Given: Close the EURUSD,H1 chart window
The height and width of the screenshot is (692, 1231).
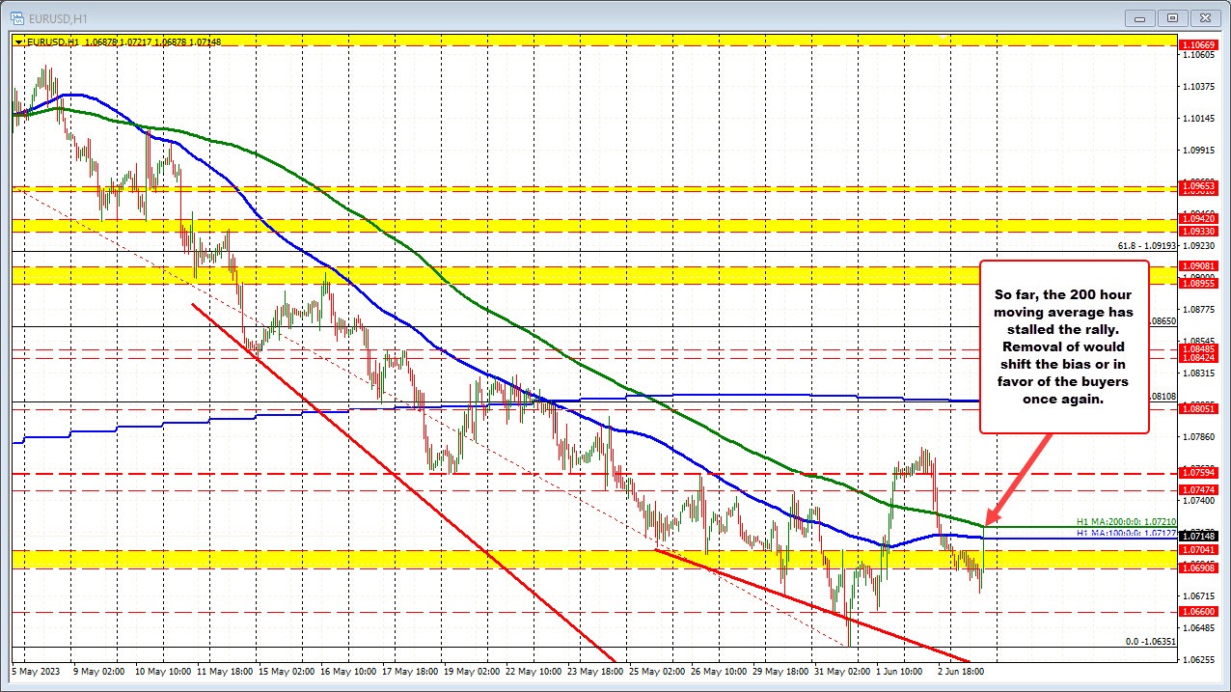Looking at the screenshot, I should click(x=1205, y=17).
